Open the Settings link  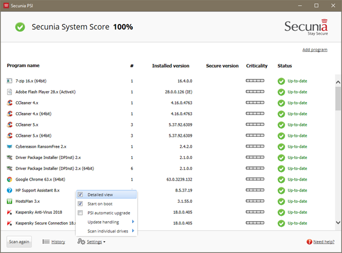(x=94, y=242)
